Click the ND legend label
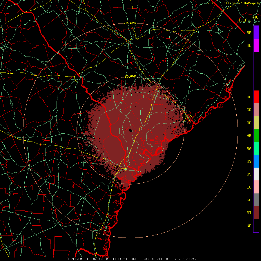 tap(249, 226)
